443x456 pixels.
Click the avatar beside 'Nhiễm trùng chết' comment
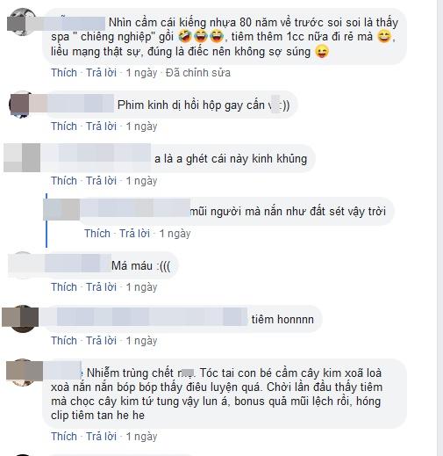24,373
